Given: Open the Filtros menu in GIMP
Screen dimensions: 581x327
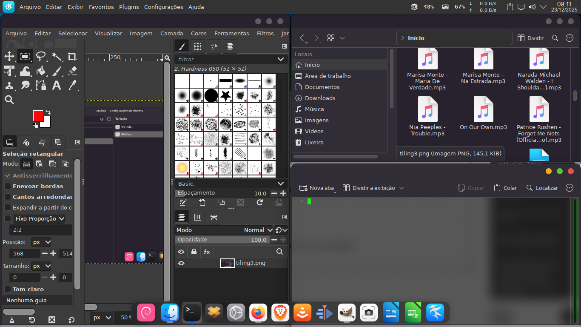Looking at the screenshot, I should 265,33.
